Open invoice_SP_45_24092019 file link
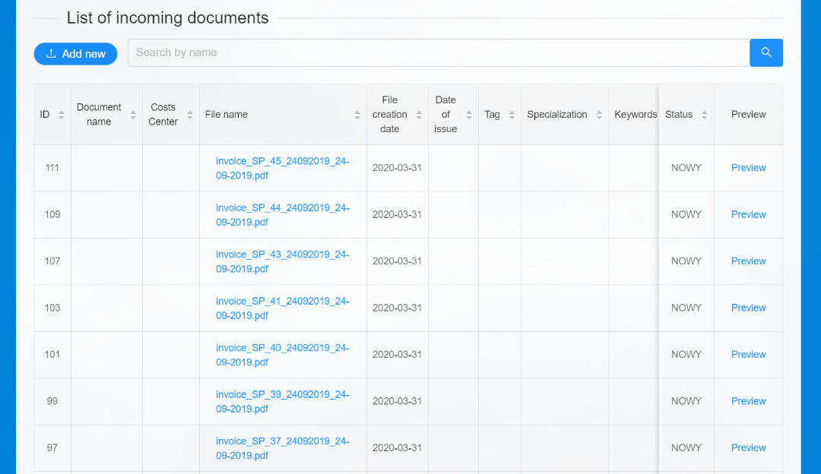This screenshot has height=474, width=821. coord(282,168)
